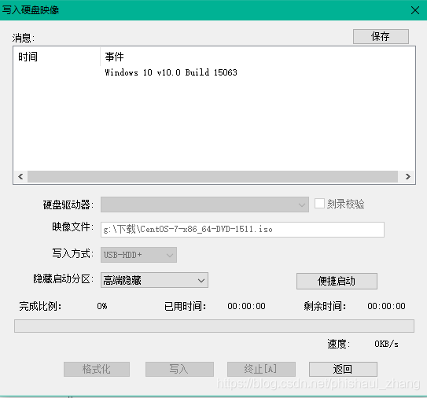
Task: Click the 已用时间 00:00:00 value
Action: 246,306
